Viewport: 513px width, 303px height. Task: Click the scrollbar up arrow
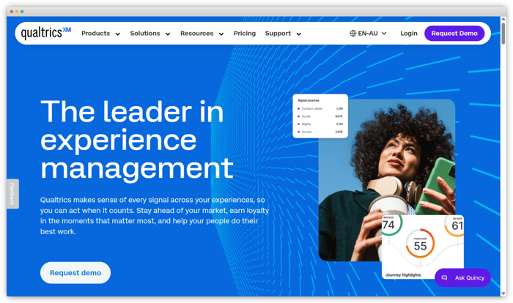[503, 19]
